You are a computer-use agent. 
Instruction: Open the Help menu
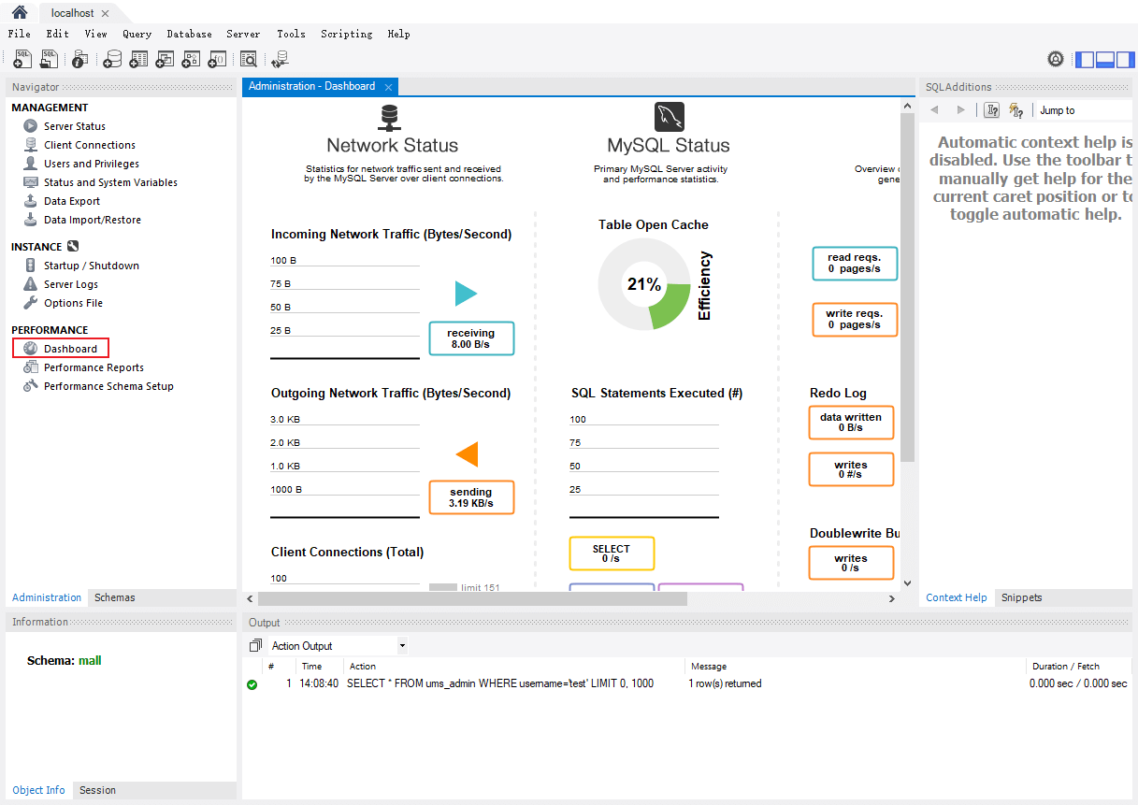[398, 34]
